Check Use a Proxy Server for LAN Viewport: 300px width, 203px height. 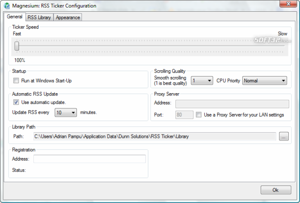199,115
